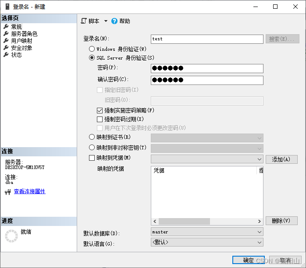Uncheck 强制实施密码策略 checkbox
Viewport: 306px width, 268px height.
click(100, 110)
